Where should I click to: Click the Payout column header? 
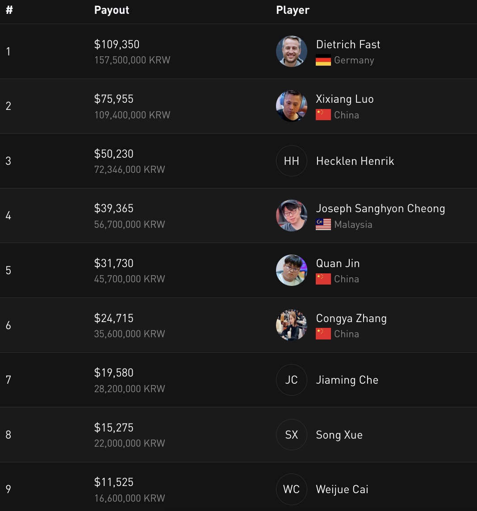pyautogui.click(x=112, y=10)
